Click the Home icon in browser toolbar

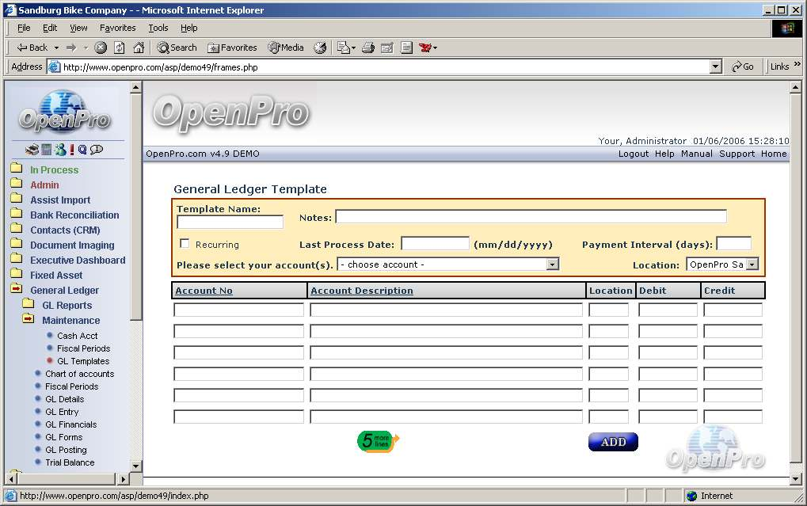click(x=139, y=48)
